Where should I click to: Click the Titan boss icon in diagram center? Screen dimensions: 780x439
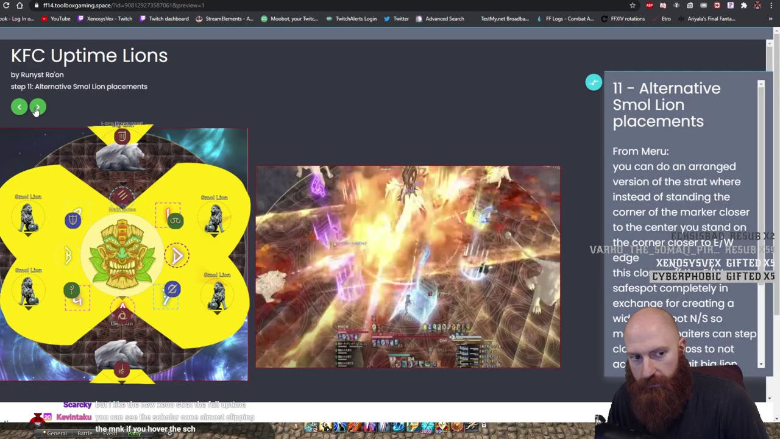(122, 255)
